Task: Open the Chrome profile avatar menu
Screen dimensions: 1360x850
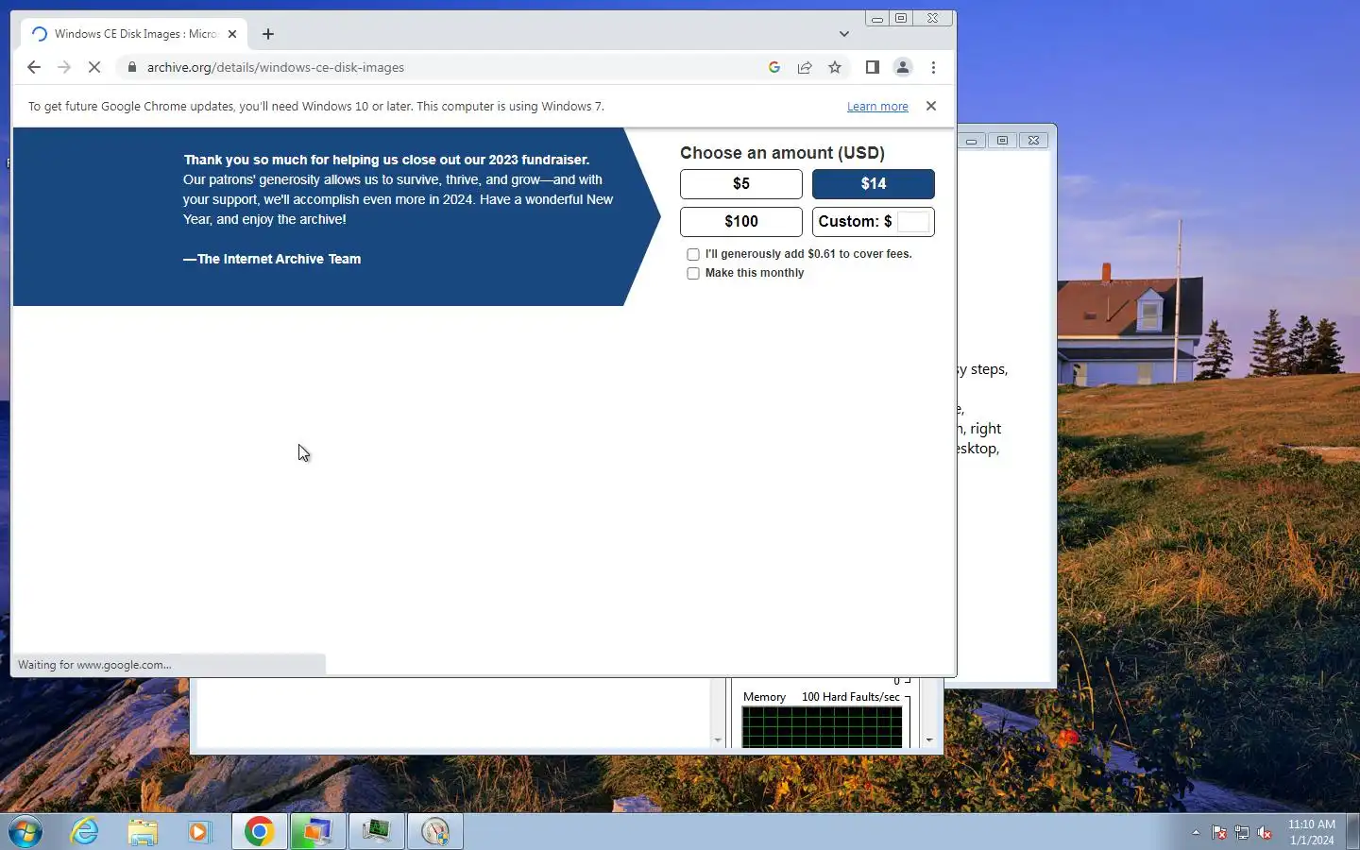Action: click(x=903, y=67)
